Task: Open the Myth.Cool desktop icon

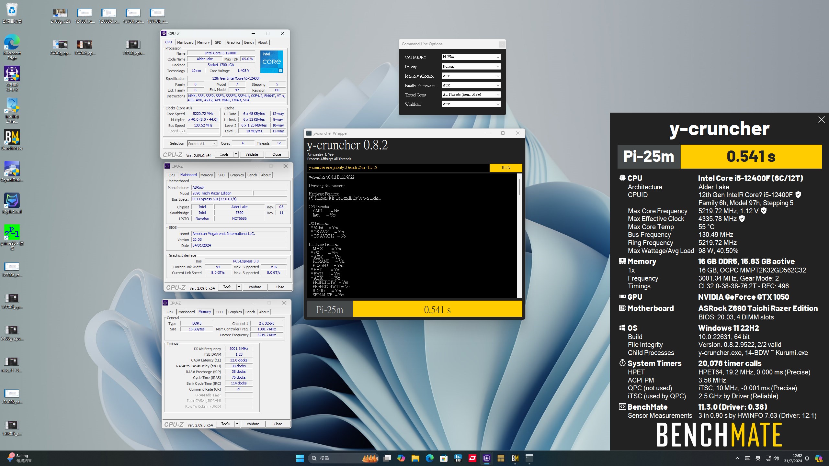Action: point(12,203)
